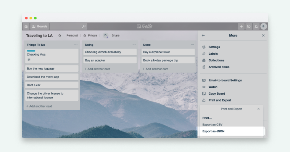Open the Buy an adapter card
290x152 pixels.
click(x=110, y=60)
